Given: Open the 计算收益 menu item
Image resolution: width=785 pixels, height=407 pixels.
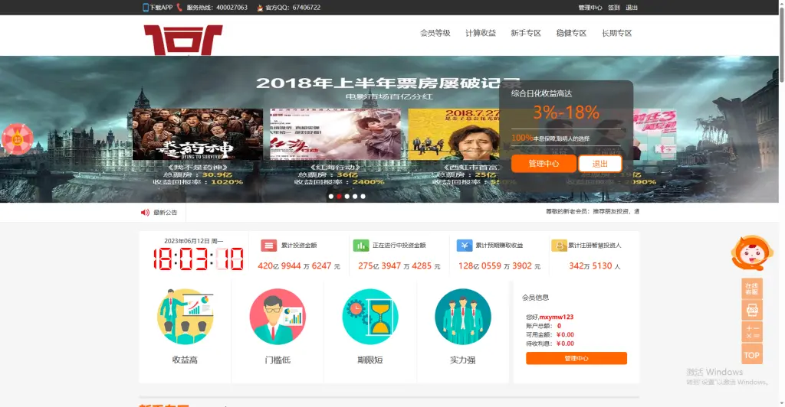Looking at the screenshot, I should pos(481,34).
